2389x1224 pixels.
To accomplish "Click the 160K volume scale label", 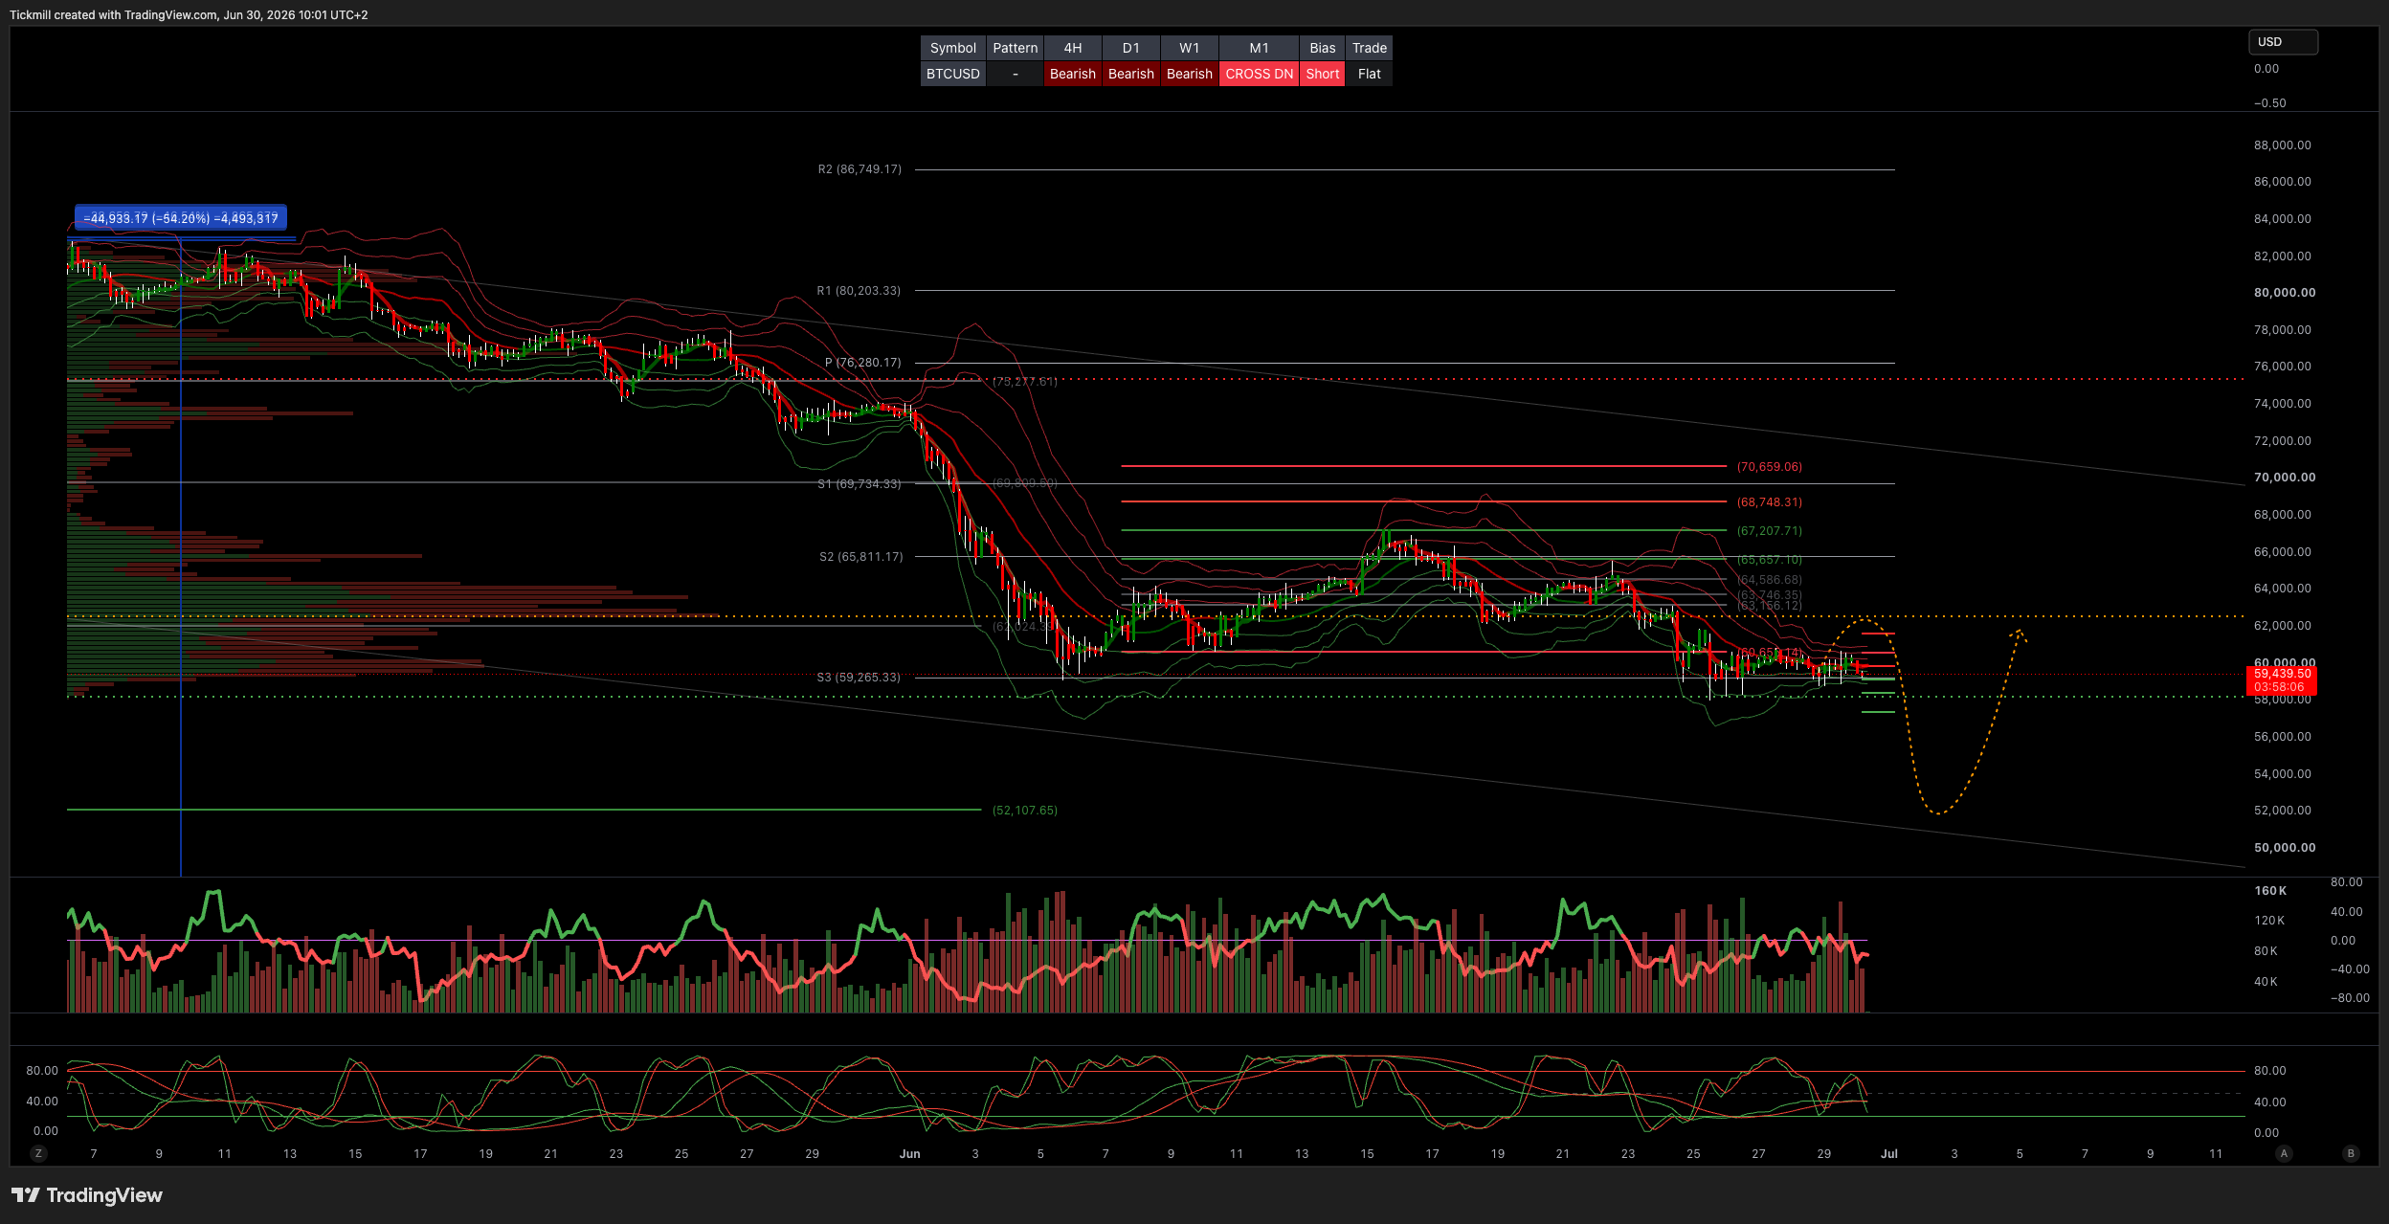I will point(2270,891).
